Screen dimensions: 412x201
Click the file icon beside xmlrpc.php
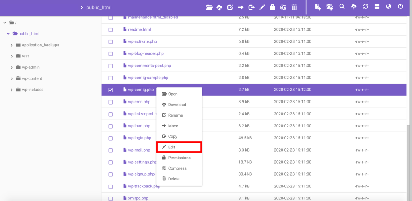tap(125, 198)
